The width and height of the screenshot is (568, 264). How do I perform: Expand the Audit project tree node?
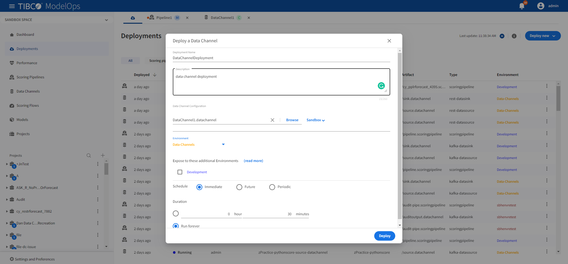coord(7,200)
